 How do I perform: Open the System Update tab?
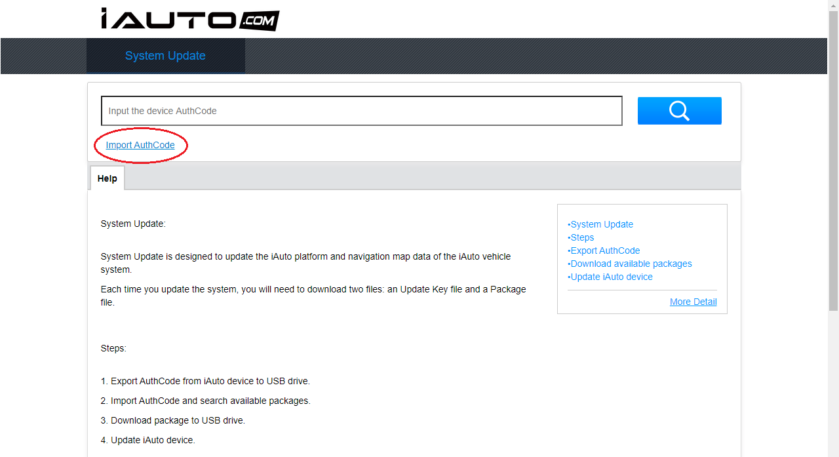(x=165, y=56)
